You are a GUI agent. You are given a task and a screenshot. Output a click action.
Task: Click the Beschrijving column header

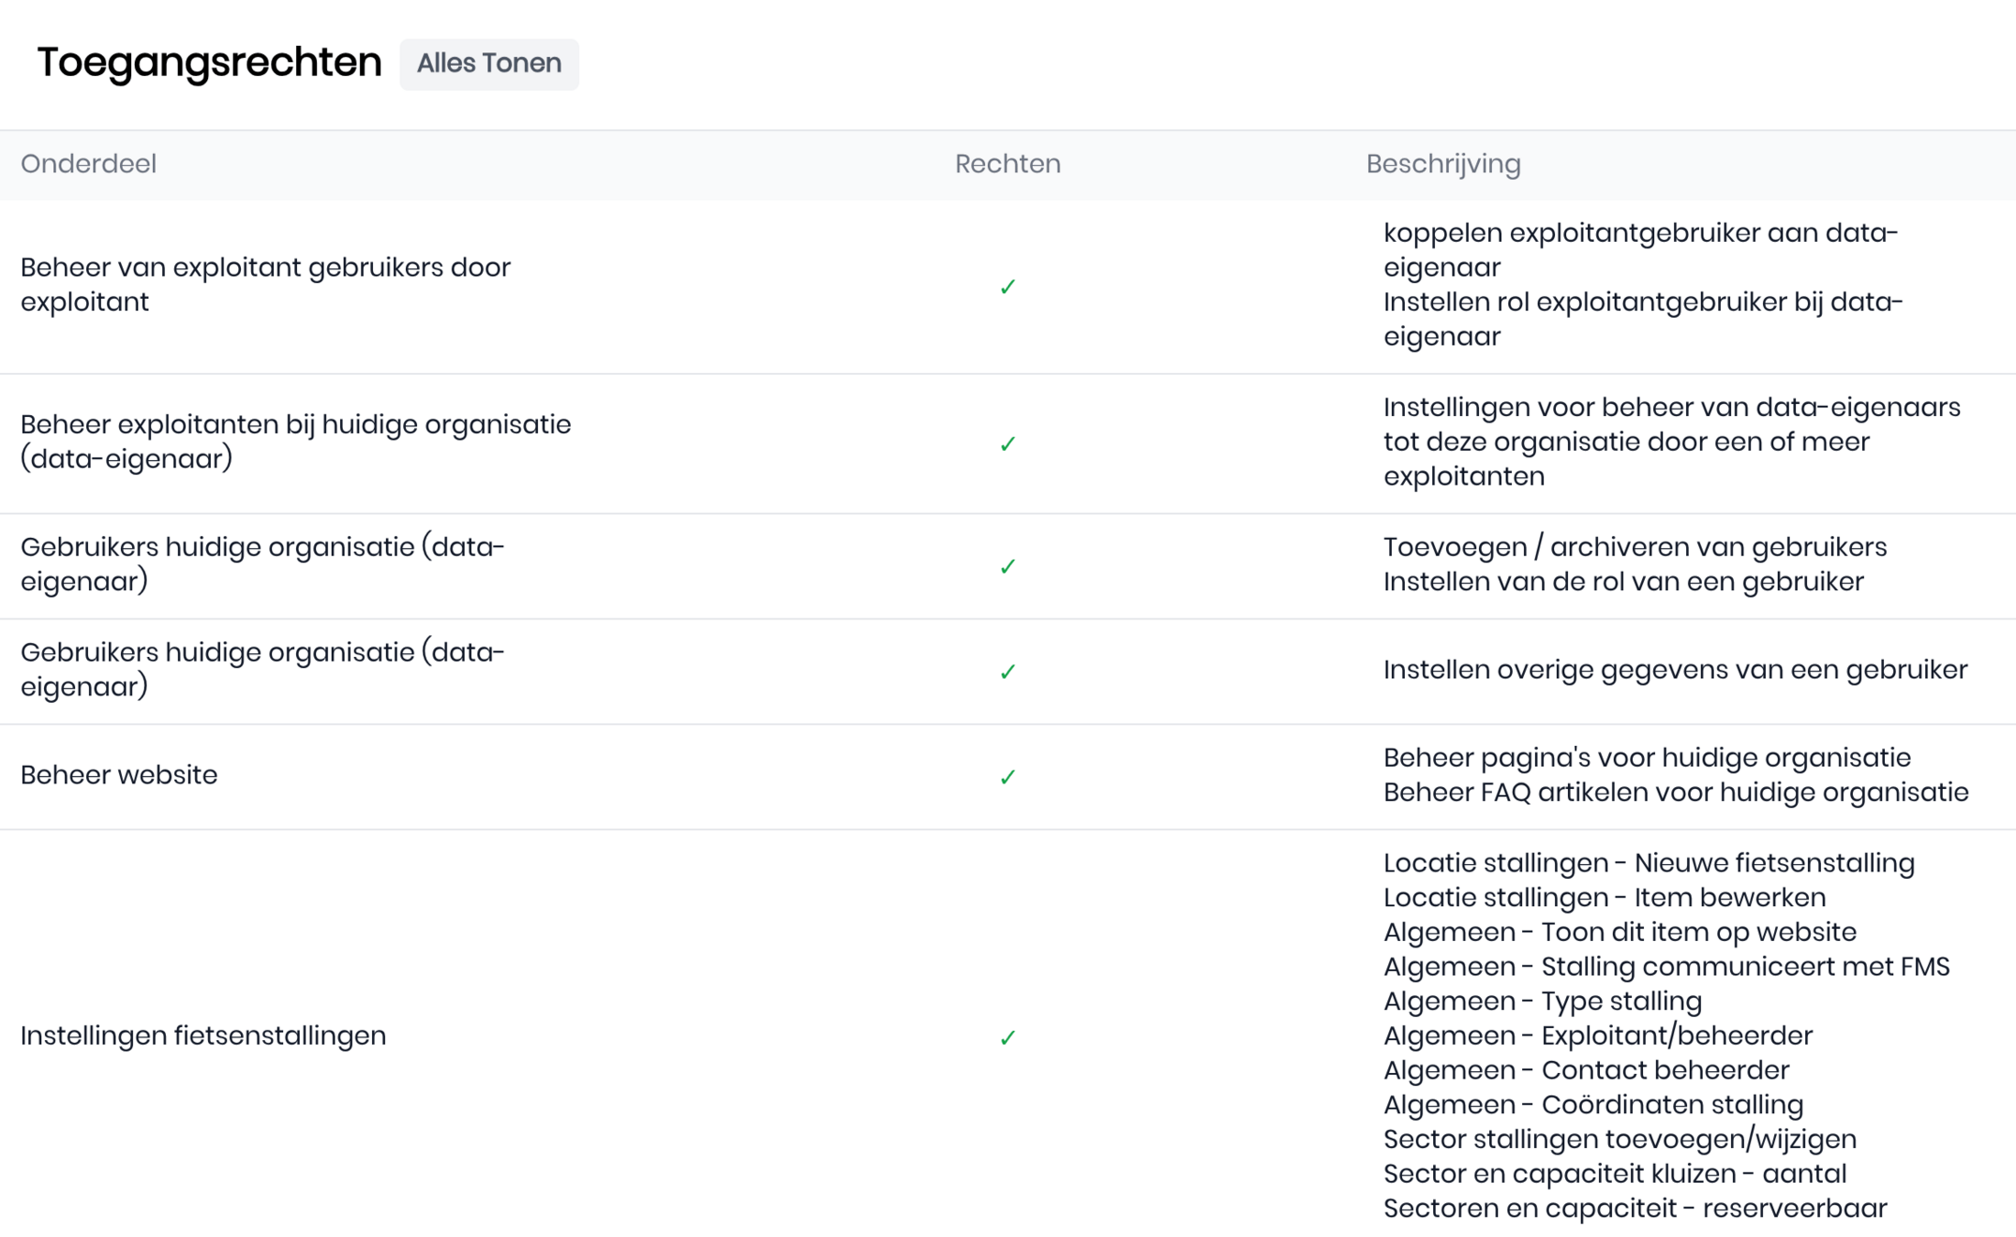[1442, 164]
